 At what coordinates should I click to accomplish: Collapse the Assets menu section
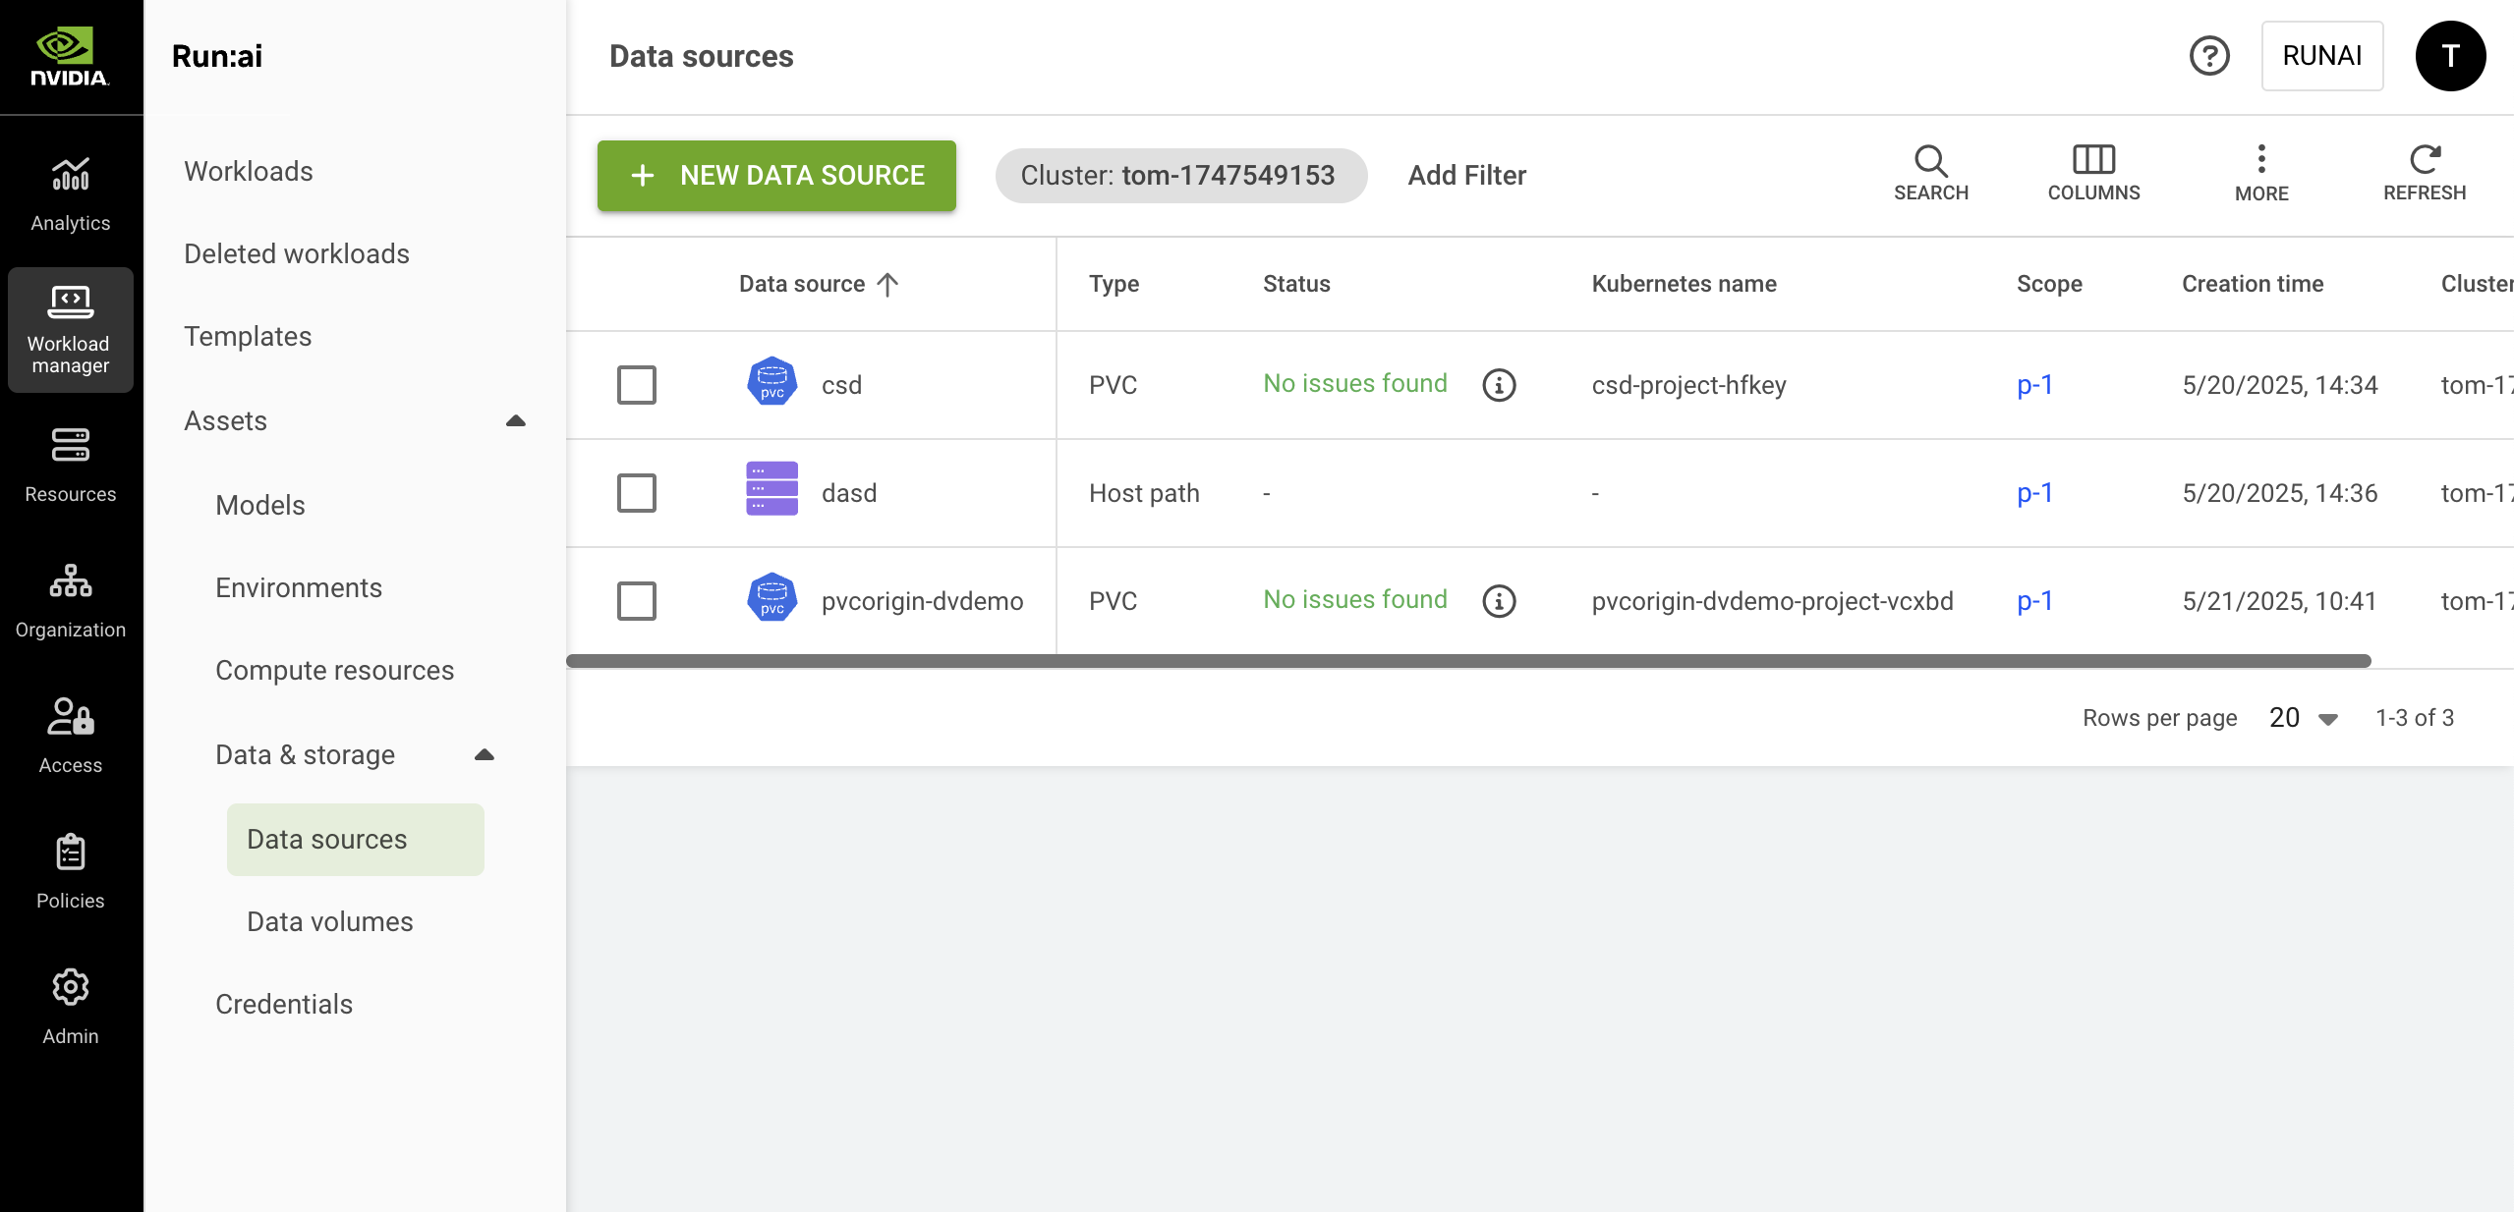click(515, 421)
